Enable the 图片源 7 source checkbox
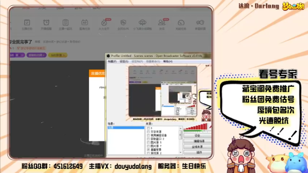The height and width of the screenshot is (173, 308). [x=148, y=146]
